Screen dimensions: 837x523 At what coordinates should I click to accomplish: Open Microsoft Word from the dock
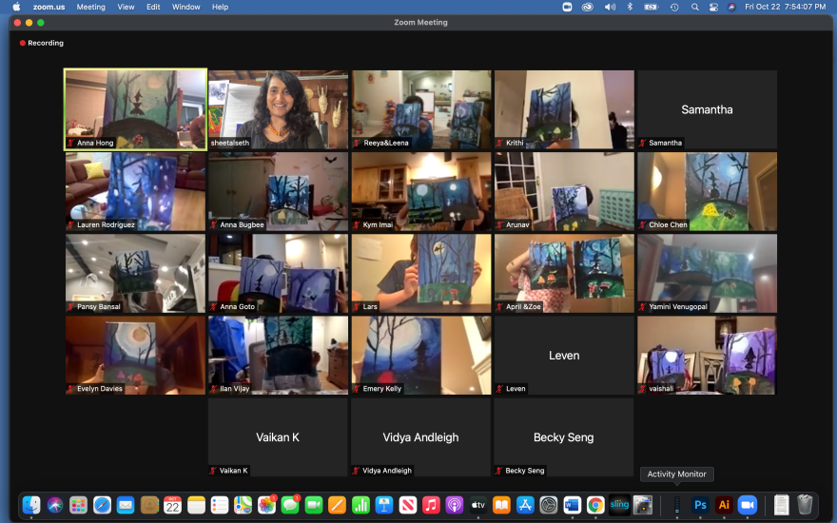click(572, 505)
